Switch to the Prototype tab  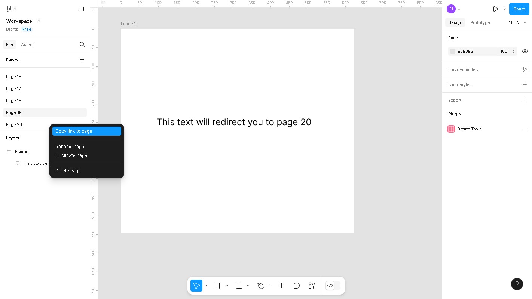[x=480, y=22]
